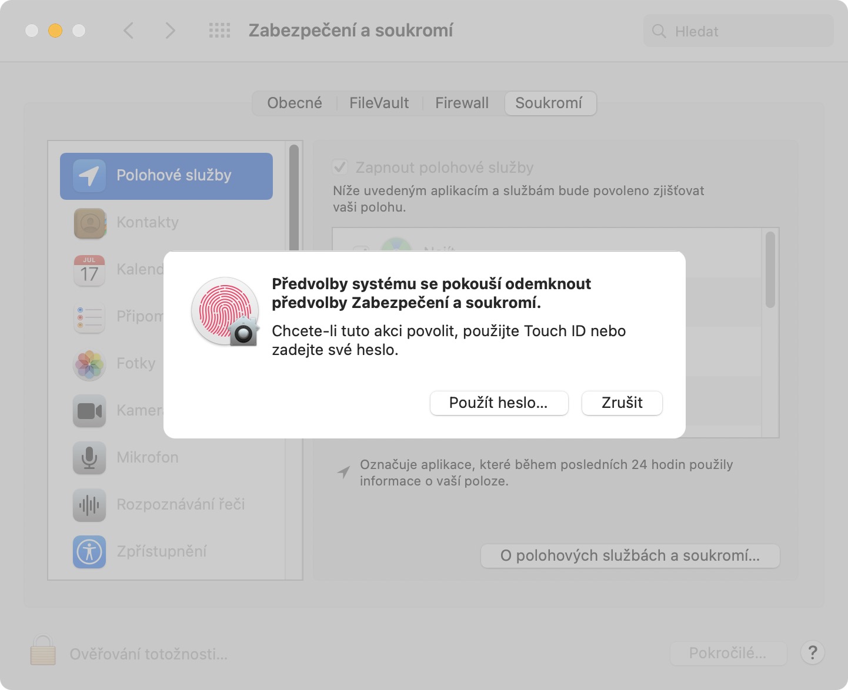Click the Ověřování totožnosti… label
This screenshot has width=848, height=690.
[149, 654]
